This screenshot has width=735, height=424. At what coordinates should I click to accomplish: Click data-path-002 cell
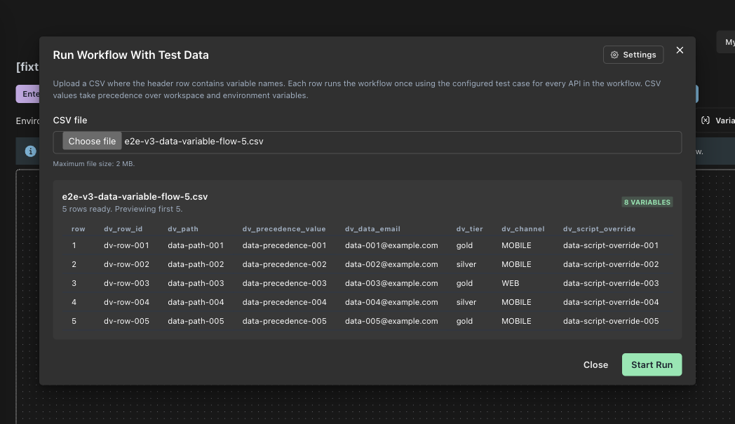point(196,264)
